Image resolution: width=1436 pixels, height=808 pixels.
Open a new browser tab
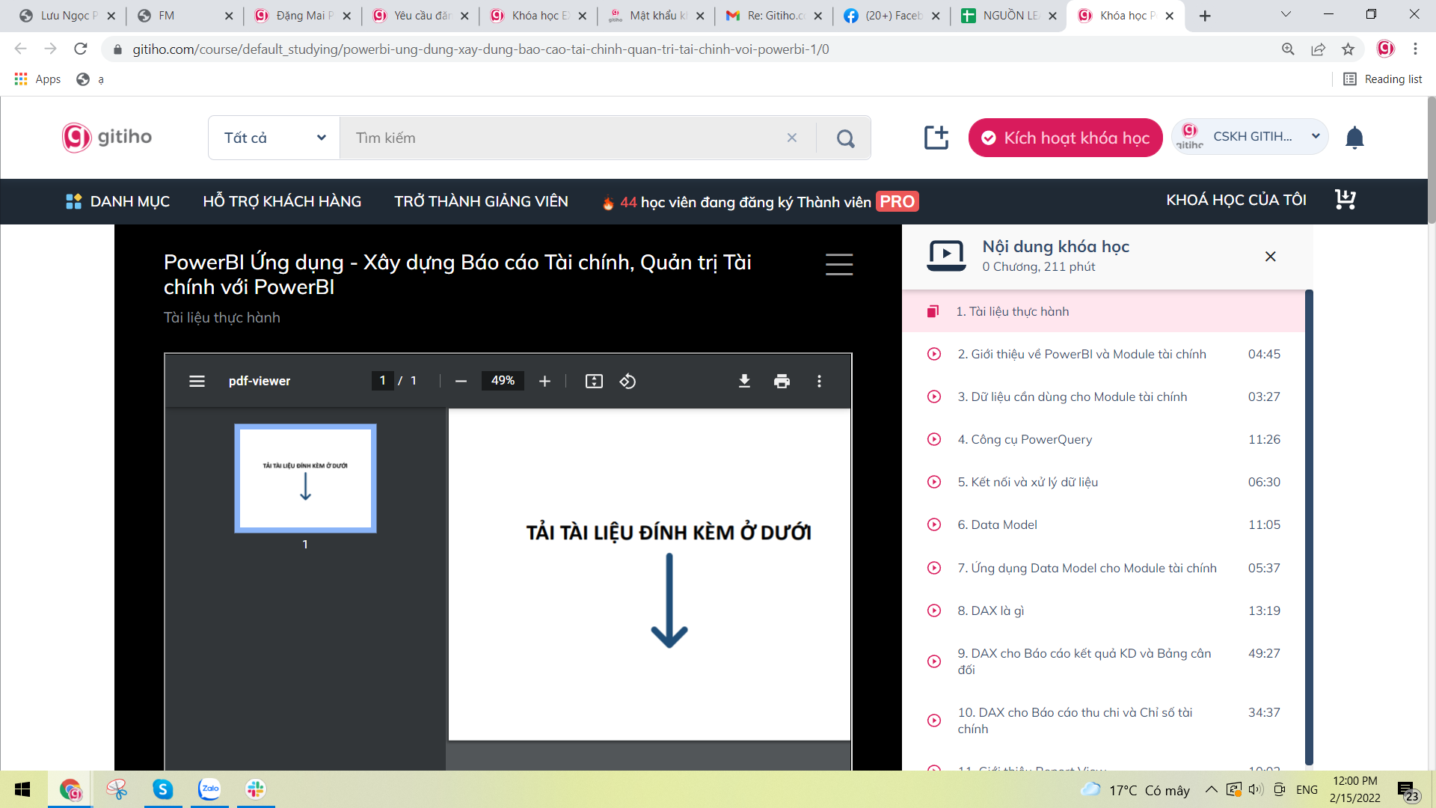click(1205, 16)
